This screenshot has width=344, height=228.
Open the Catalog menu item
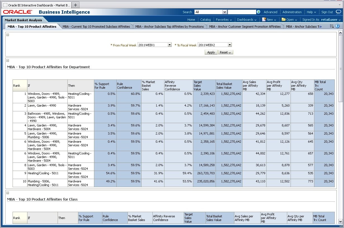pos(206,20)
